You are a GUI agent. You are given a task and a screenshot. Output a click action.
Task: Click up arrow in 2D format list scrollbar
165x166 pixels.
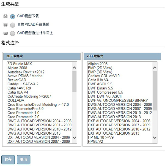[155, 68]
